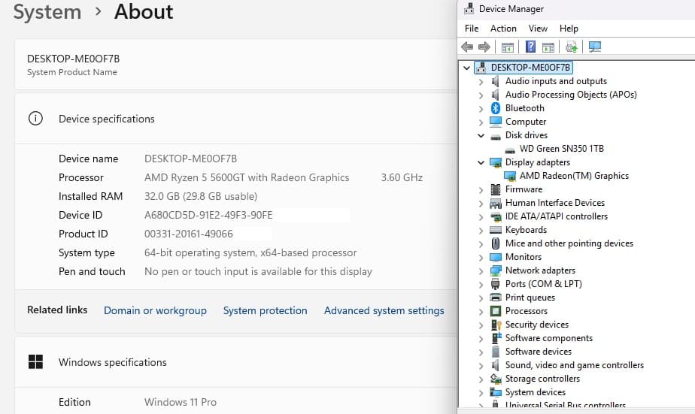This screenshot has width=695, height=414.
Task: Collapse the DESKTOP-ME0OF7B root node chevron
Action: (466, 68)
